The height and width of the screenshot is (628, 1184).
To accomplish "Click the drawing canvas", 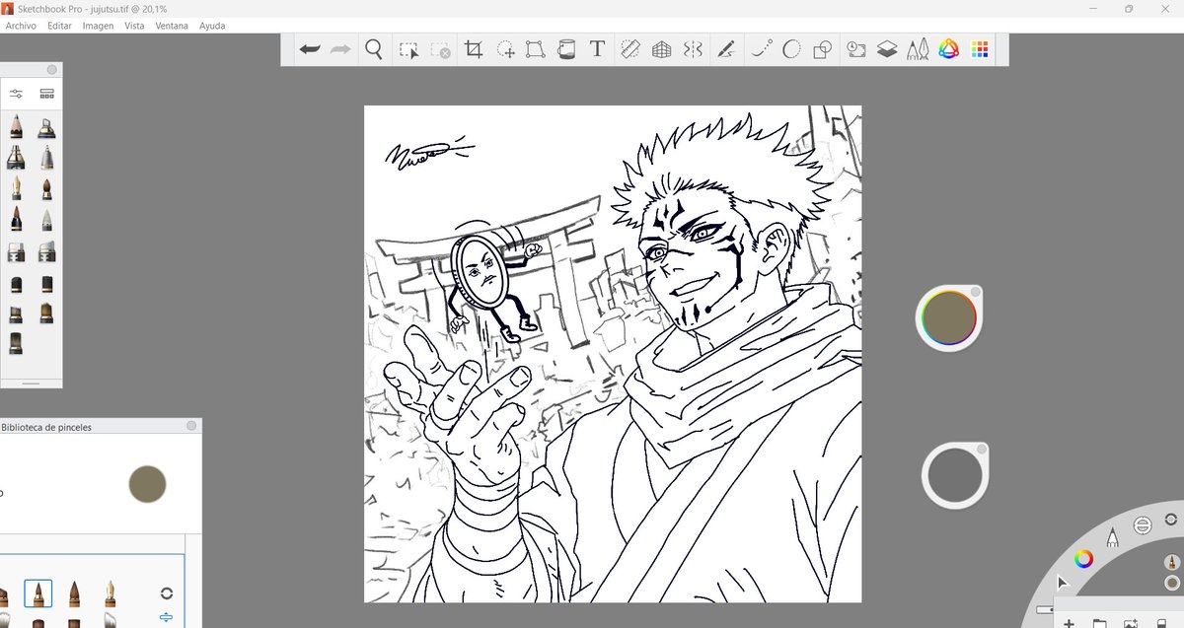I will pyautogui.click(x=613, y=354).
